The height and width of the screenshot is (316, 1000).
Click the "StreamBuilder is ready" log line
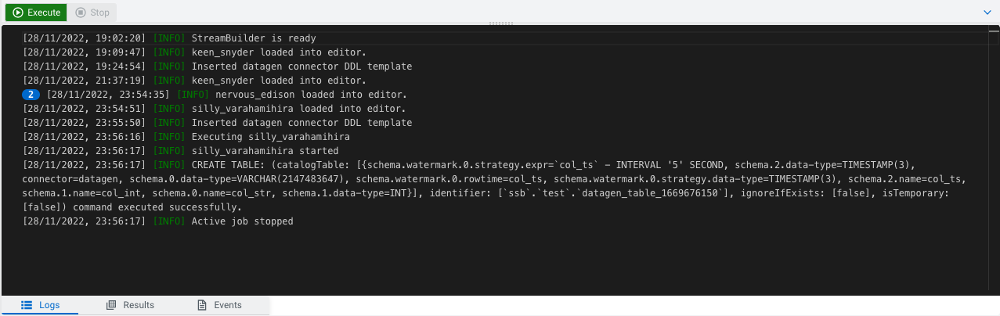pyautogui.click(x=264, y=38)
